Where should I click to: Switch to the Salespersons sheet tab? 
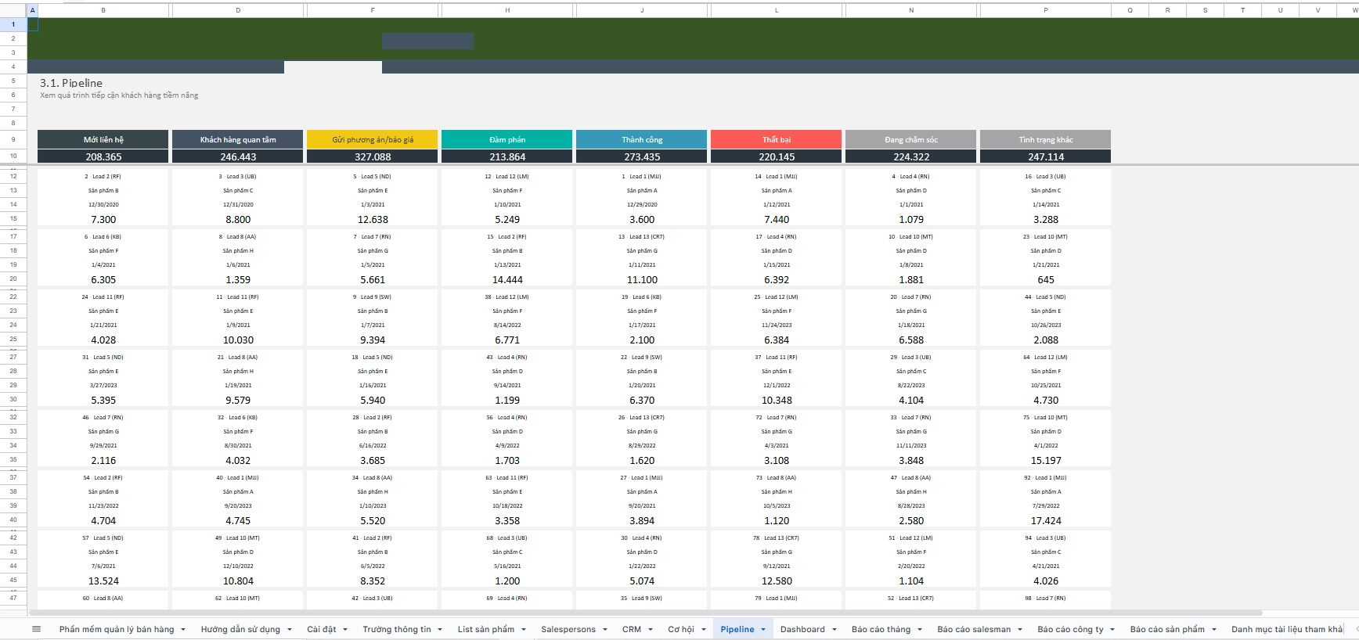point(568,629)
